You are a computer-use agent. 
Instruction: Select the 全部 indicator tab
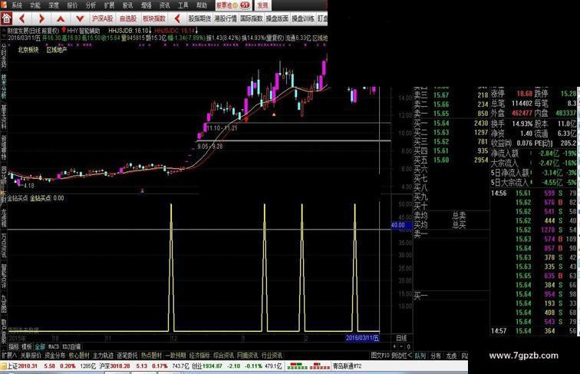point(40,347)
